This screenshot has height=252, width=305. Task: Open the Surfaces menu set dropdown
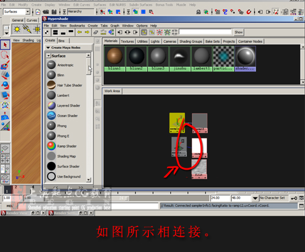click(27, 12)
